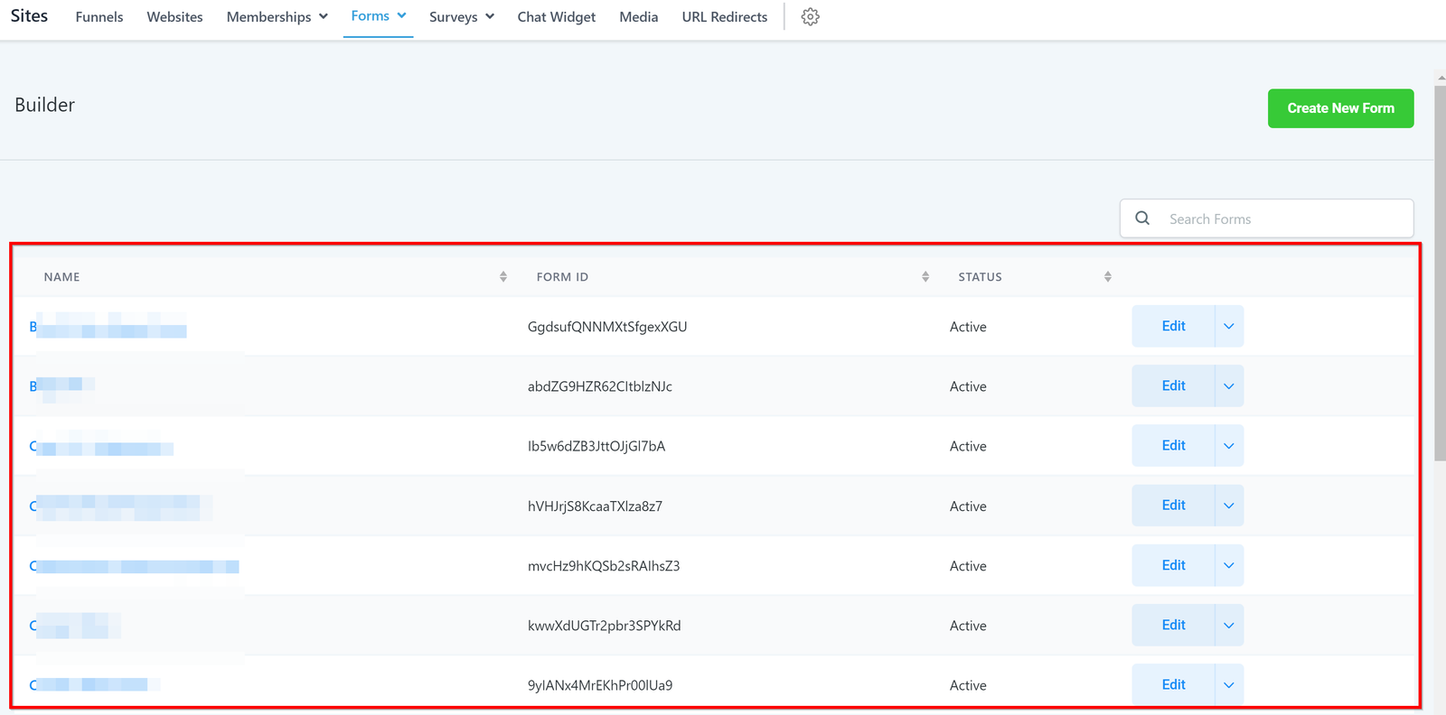Viewport: 1446px width, 715px height.
Task: Click the search magnifier icon
Action: tap(1142, 218)
